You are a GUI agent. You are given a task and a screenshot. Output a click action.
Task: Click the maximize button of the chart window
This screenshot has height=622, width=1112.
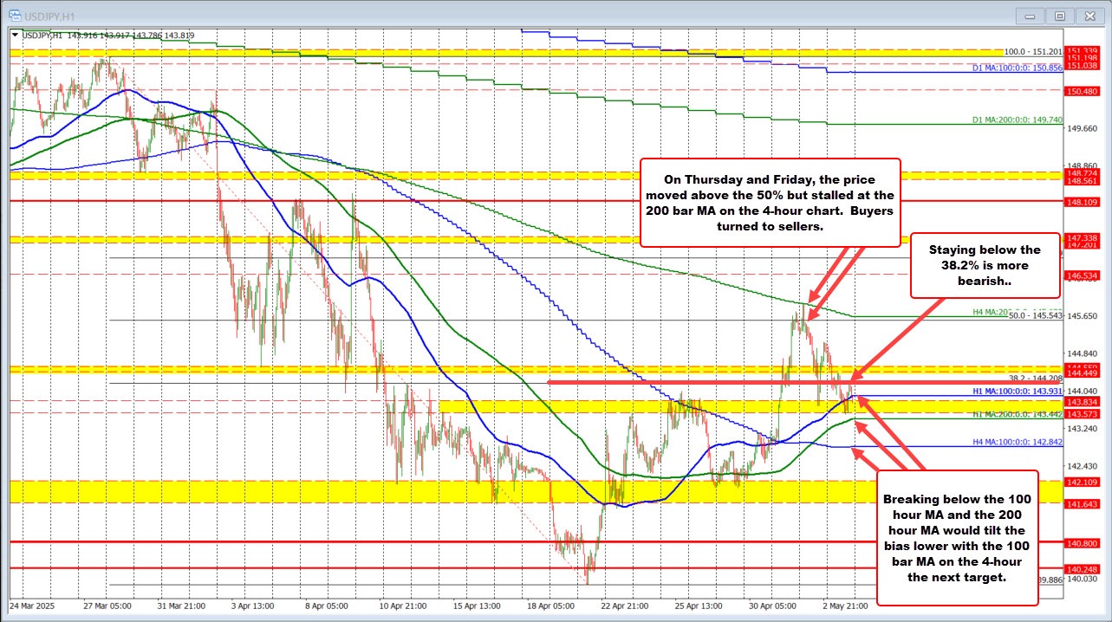pos(1059,15)
